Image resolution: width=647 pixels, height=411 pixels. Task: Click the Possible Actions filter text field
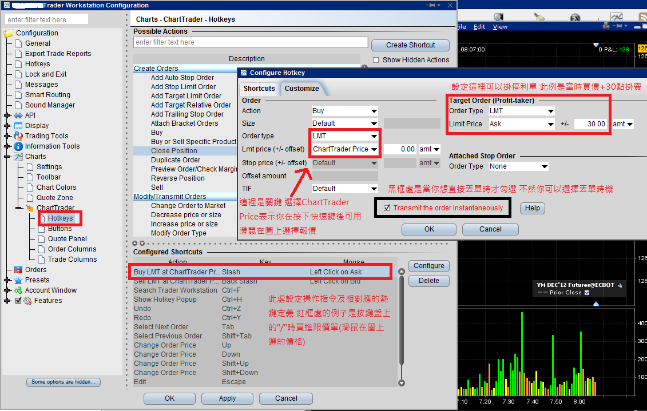click(x=251, y=42)
